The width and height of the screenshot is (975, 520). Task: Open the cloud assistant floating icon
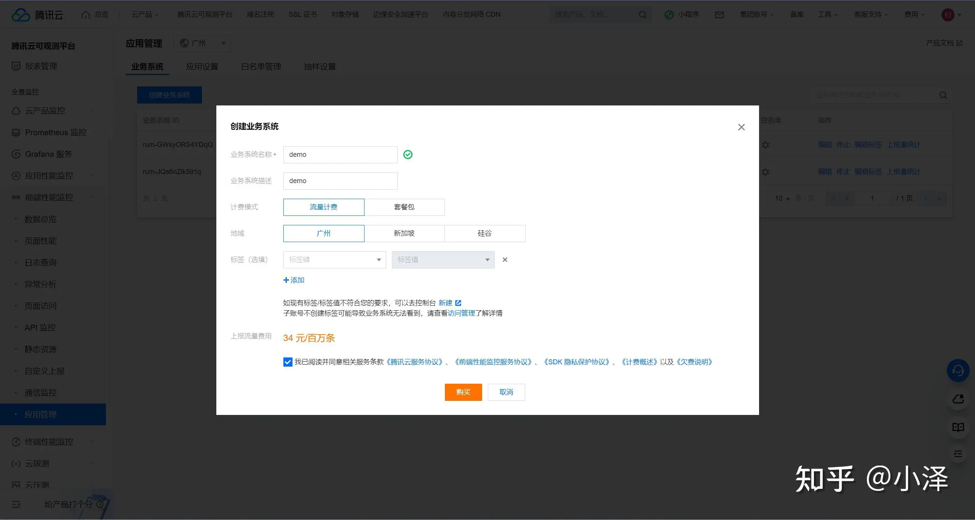coord(958,399)
